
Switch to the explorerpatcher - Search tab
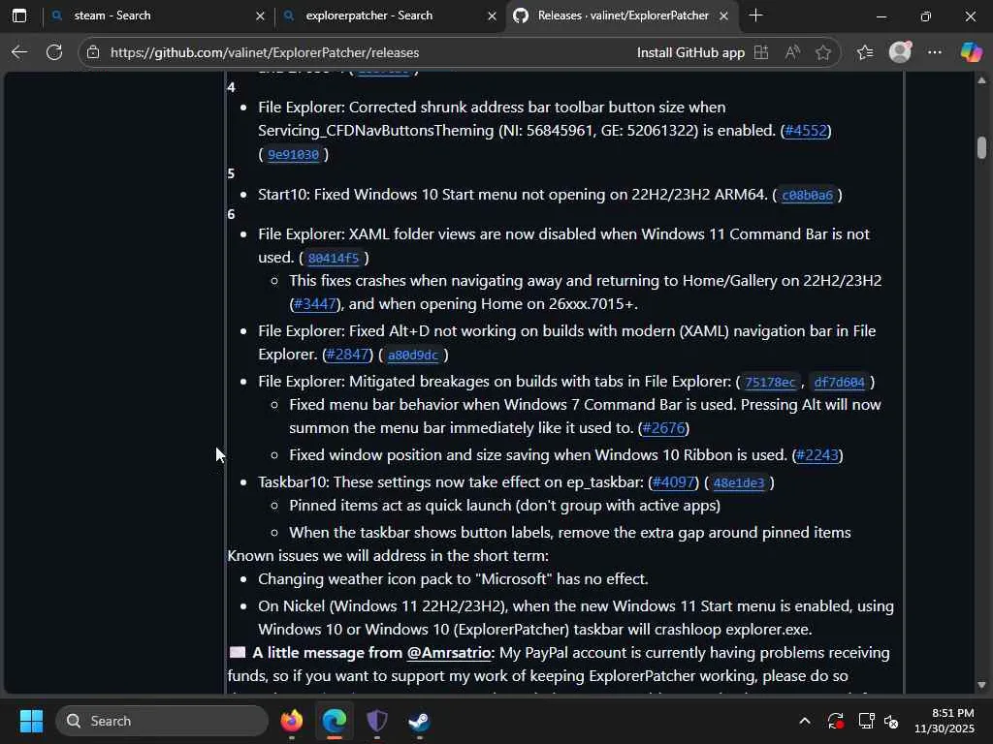388,15
